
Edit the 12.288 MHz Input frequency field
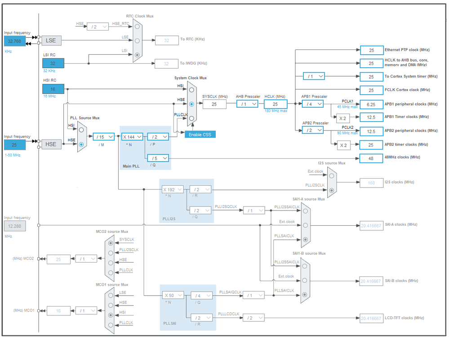pyautogui.click(x=15, y=226)
